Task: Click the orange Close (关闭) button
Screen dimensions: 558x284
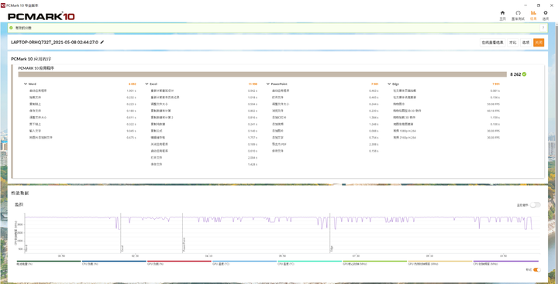Action: tap(539, 43)
